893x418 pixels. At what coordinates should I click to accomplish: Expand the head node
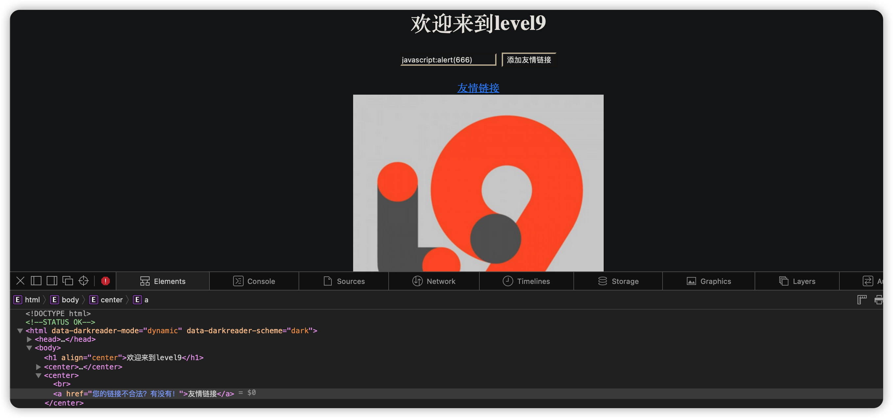(x=30, y=339)
